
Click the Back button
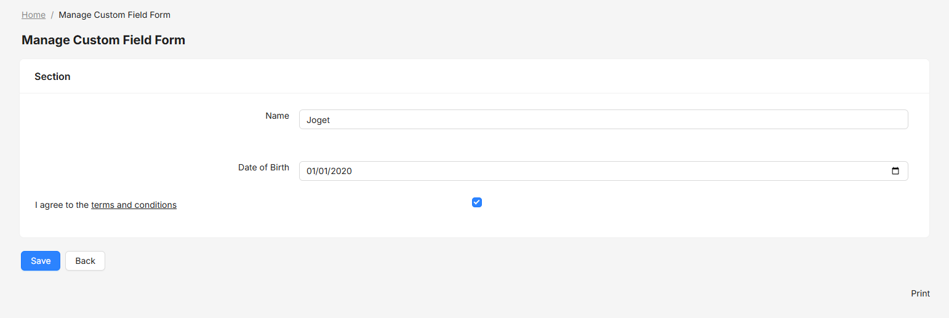coord(85,261)
